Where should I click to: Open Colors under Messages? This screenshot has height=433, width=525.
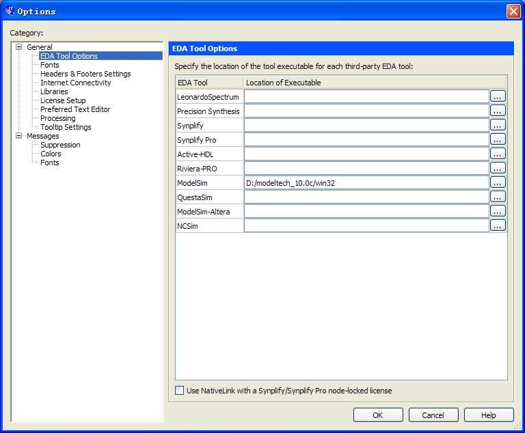tap(51, 154)
